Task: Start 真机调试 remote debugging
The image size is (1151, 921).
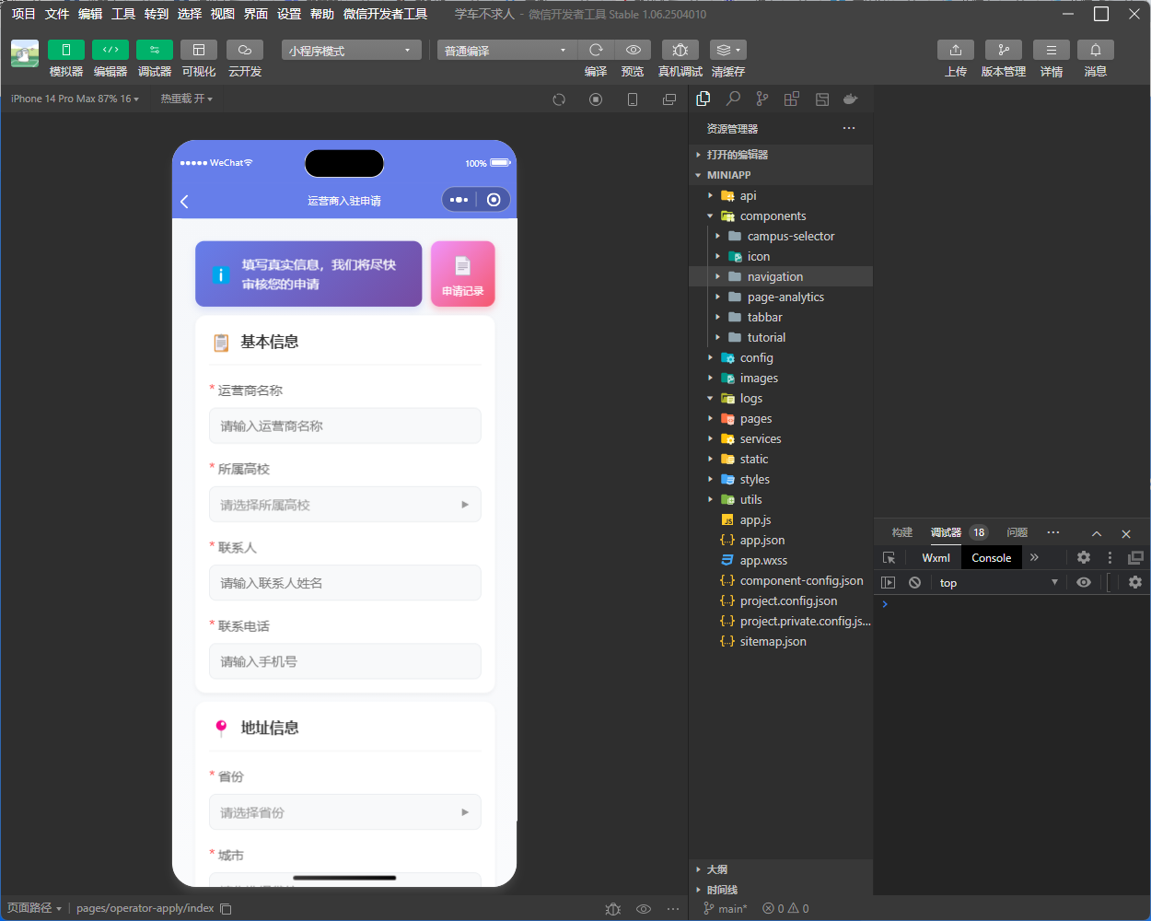Action: (x=680, y=50)
